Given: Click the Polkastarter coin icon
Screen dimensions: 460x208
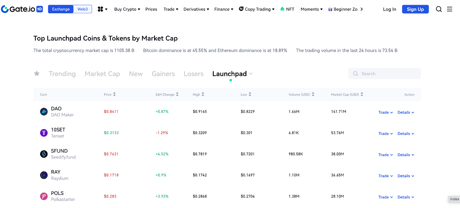Looking at the screenshot, I should click(44, 196).
